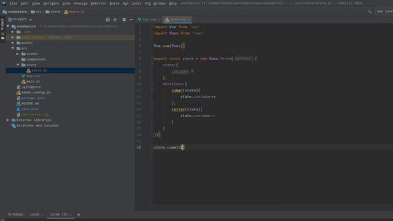Click the contador:0 property on line 8
393x221 pixels.
pos(182,71)
